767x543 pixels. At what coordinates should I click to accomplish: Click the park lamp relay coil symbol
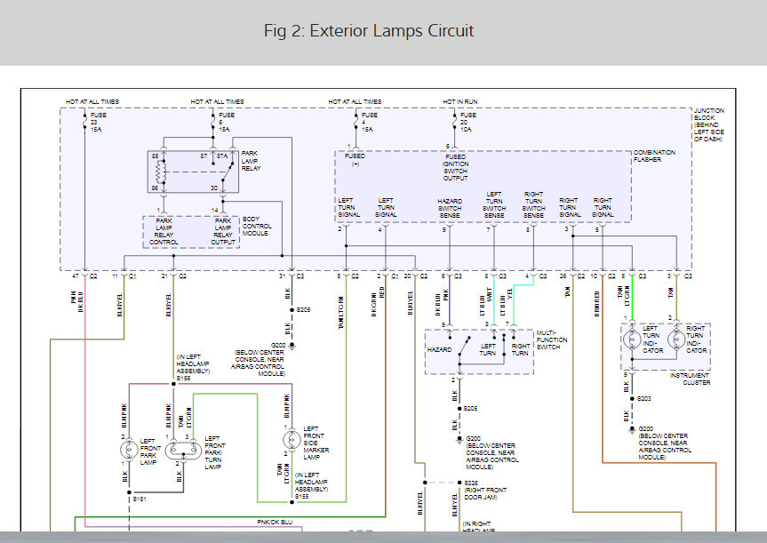[x=160, y=172]
